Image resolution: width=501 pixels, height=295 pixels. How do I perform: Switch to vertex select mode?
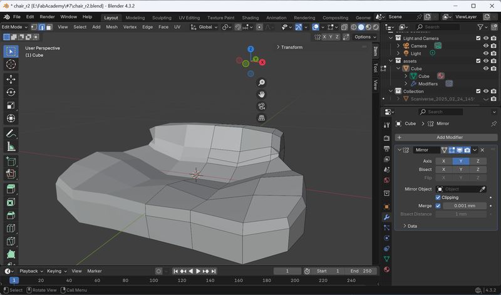(34, 27)
